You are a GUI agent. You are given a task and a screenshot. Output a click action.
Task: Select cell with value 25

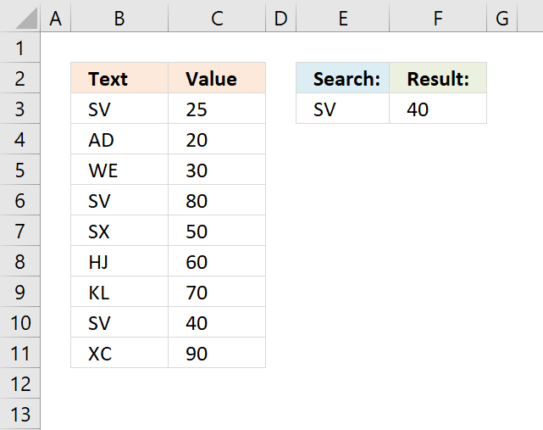click(x=217, y=109)
